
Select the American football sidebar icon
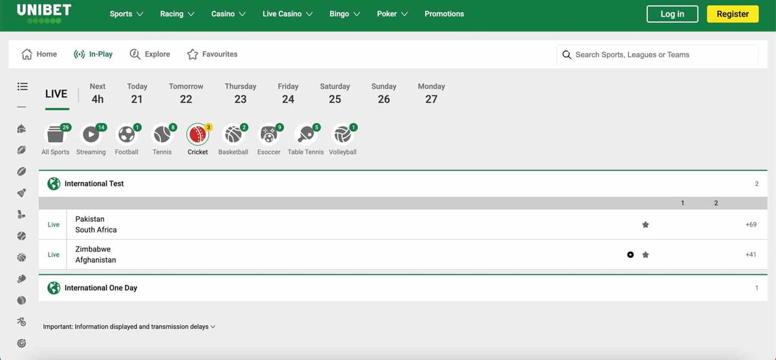point(22,150)
